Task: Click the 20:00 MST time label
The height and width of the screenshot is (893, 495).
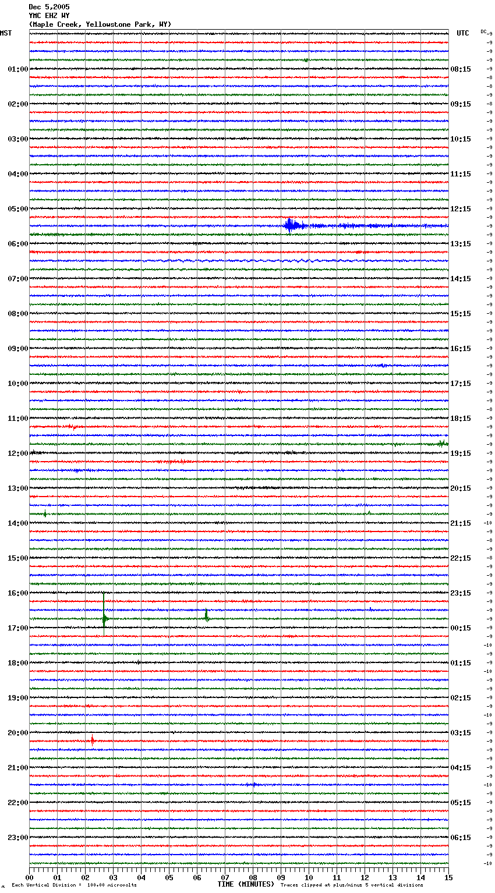Action: coord(18,733)
